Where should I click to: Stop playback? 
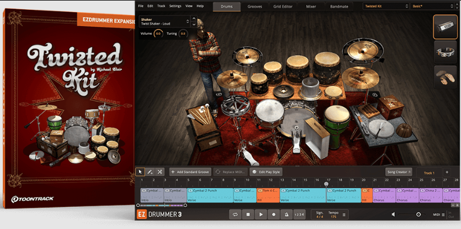tap(248, 215)
